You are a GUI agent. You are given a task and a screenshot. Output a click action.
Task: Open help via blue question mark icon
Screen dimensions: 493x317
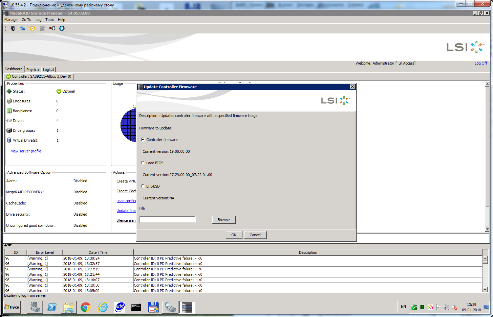point(62,28)
